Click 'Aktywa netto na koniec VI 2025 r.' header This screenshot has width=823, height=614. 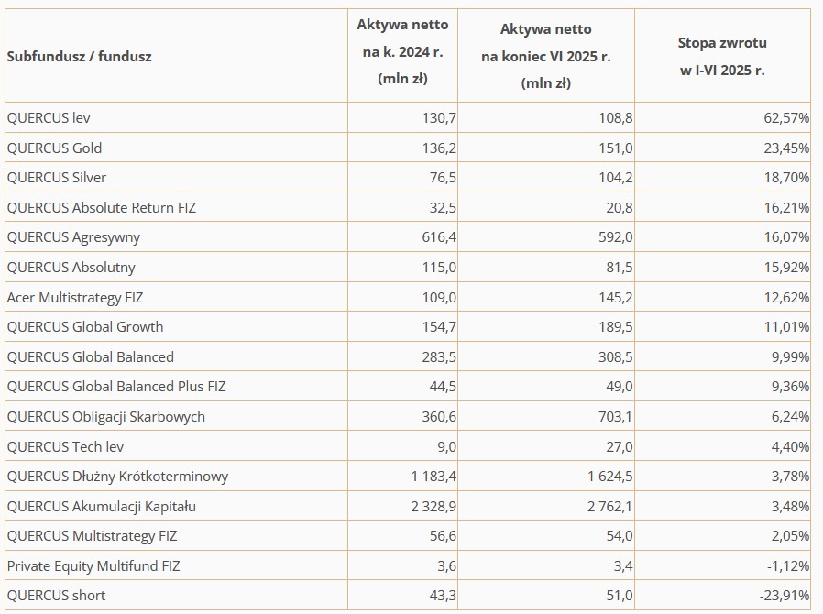(545, 56)
